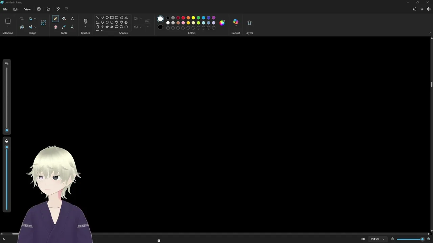Expand the Flip options dropdown arrow
This screenshot has height=243, width=433.
(x=35, y=27)
